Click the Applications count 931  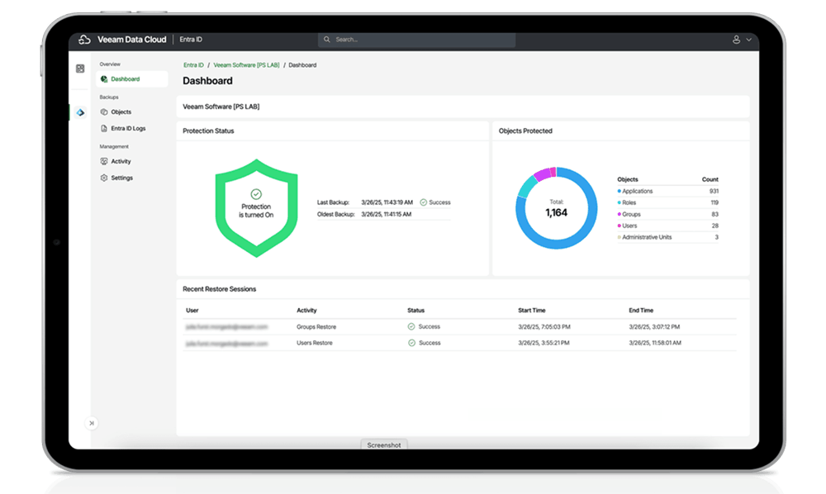coord(714,191)
